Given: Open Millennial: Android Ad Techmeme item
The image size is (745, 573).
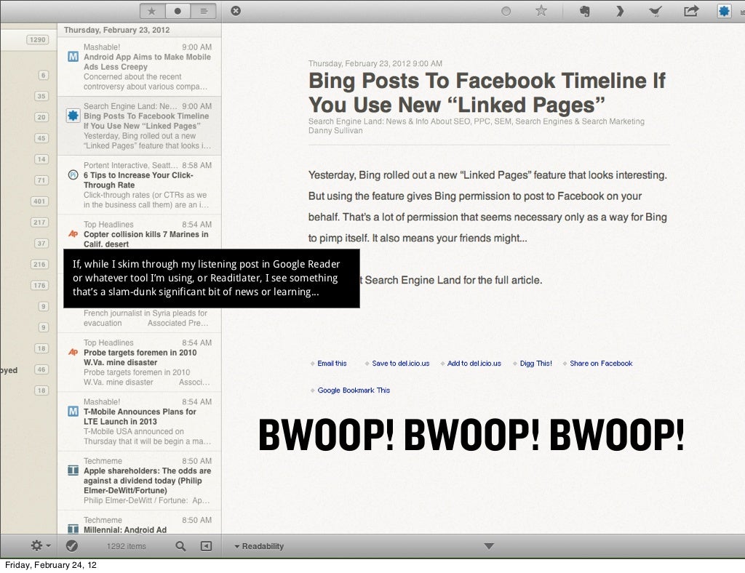Looking at the screenshot, I should 139,522.
